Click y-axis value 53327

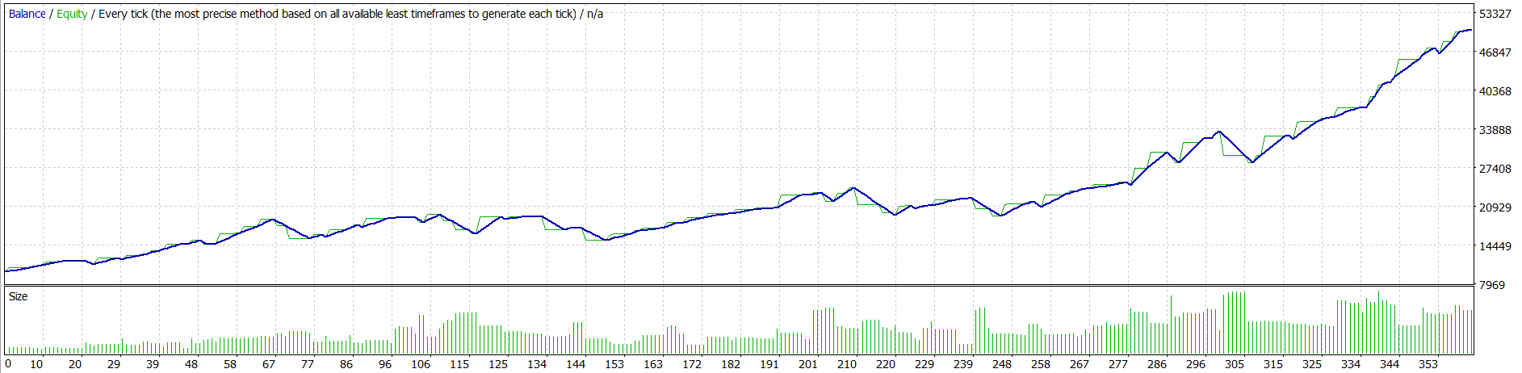pos(1495,14)
